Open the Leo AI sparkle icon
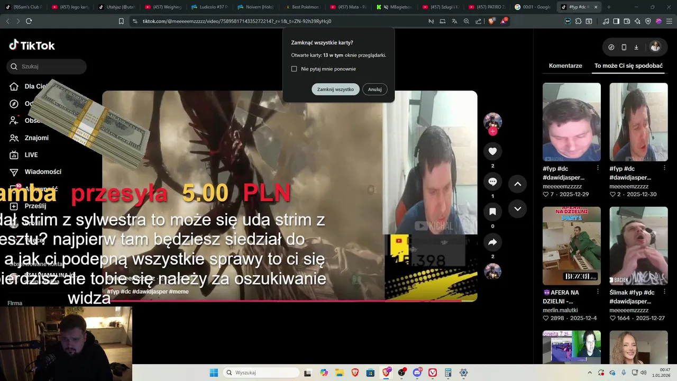 pyautogui.click(x=637, y=21)
